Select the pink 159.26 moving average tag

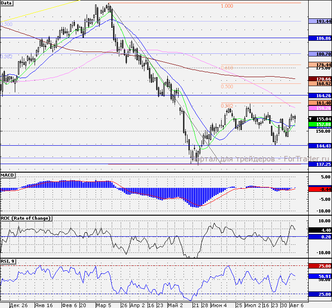(x=320, y=108)
